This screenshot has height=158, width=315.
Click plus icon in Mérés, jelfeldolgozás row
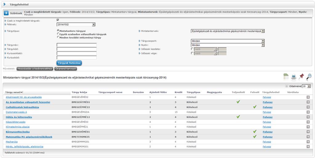pyautogui.click(x=308, y=147)
